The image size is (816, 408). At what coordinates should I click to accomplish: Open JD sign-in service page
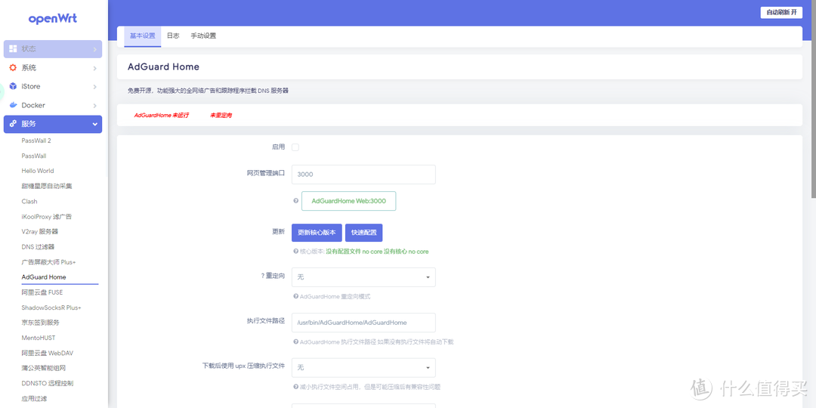pos(41,323)
